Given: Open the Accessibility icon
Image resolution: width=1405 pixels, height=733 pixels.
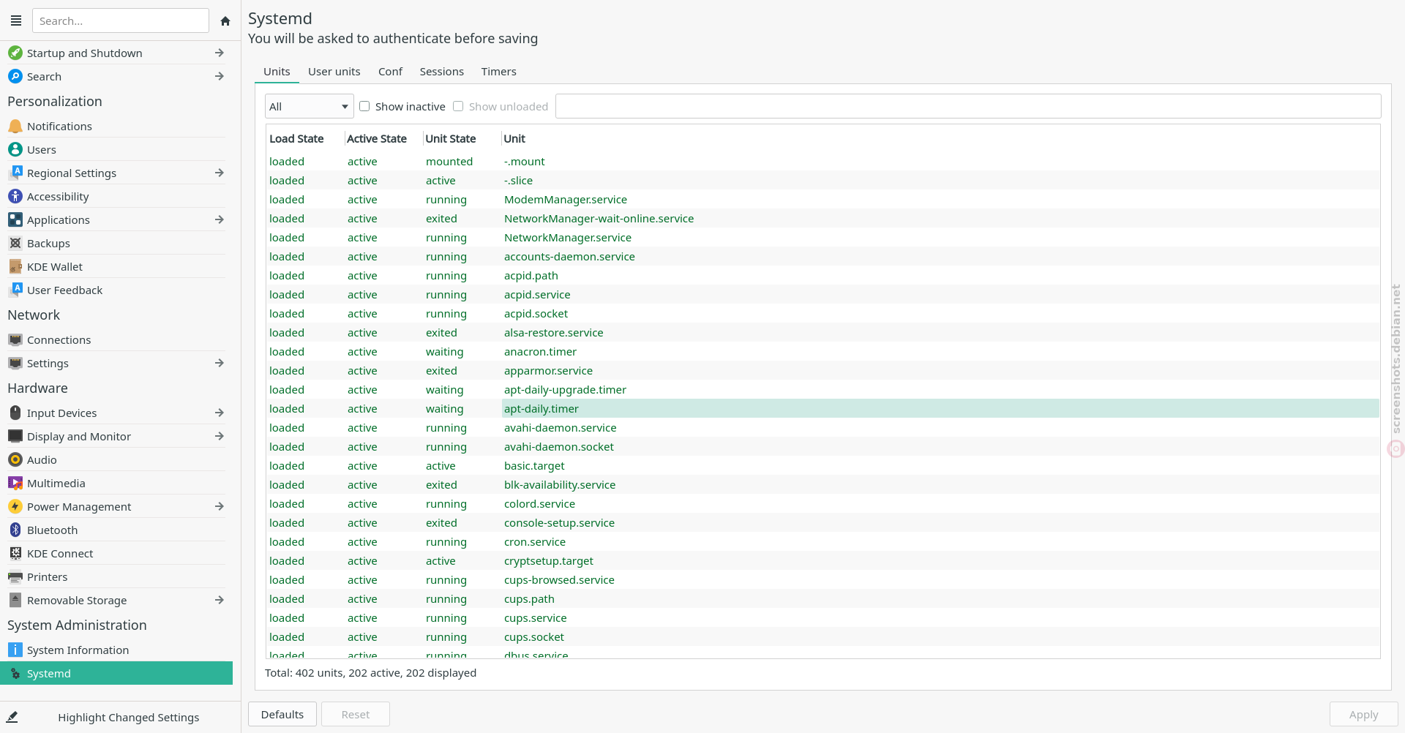Looking at the screenshot, I should pos(15,196).
